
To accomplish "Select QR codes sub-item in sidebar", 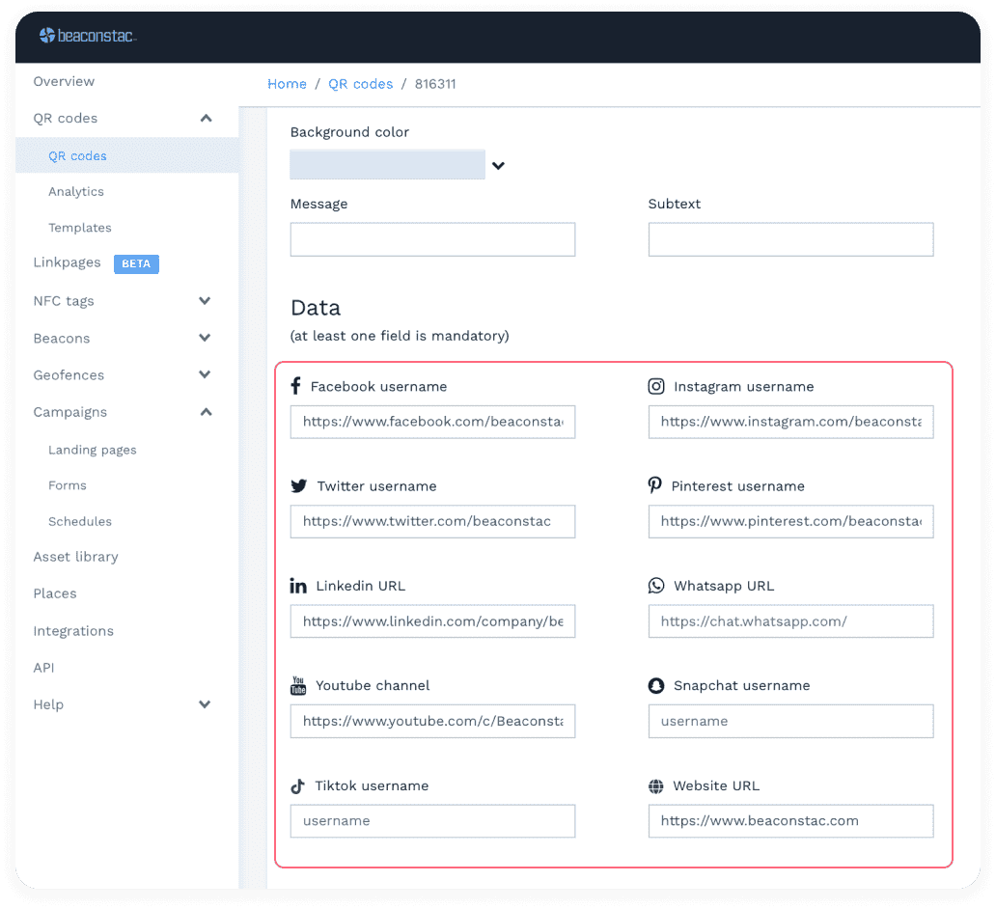I will click(x=77, y=156).
